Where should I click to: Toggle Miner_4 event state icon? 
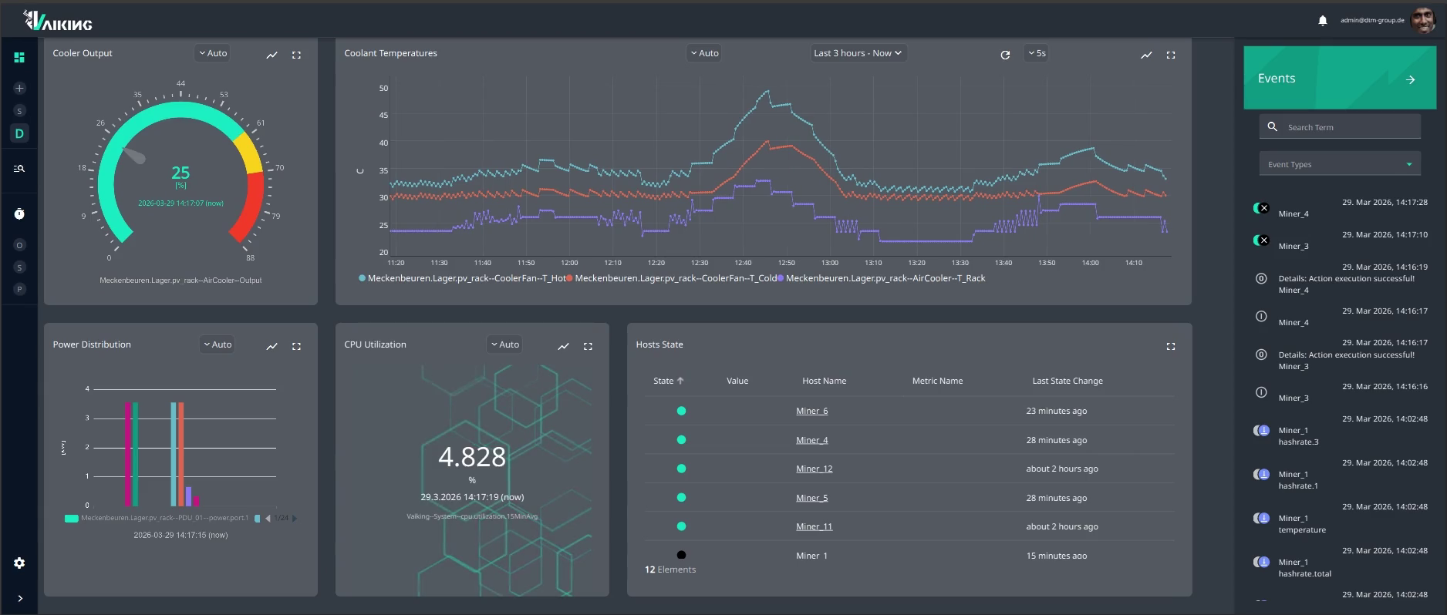coord(1261,208)
